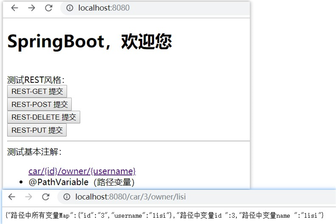Submit the REST-POST 提交 button
The image size is (336, 224).
[39, 105]
